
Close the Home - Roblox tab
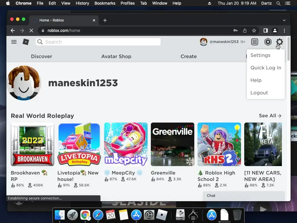tap(94, 20)
